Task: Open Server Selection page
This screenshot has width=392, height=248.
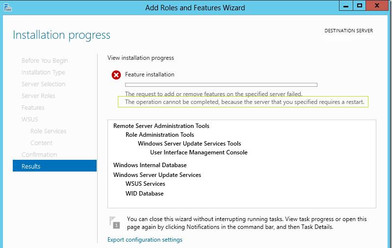Action: [43, 84]
